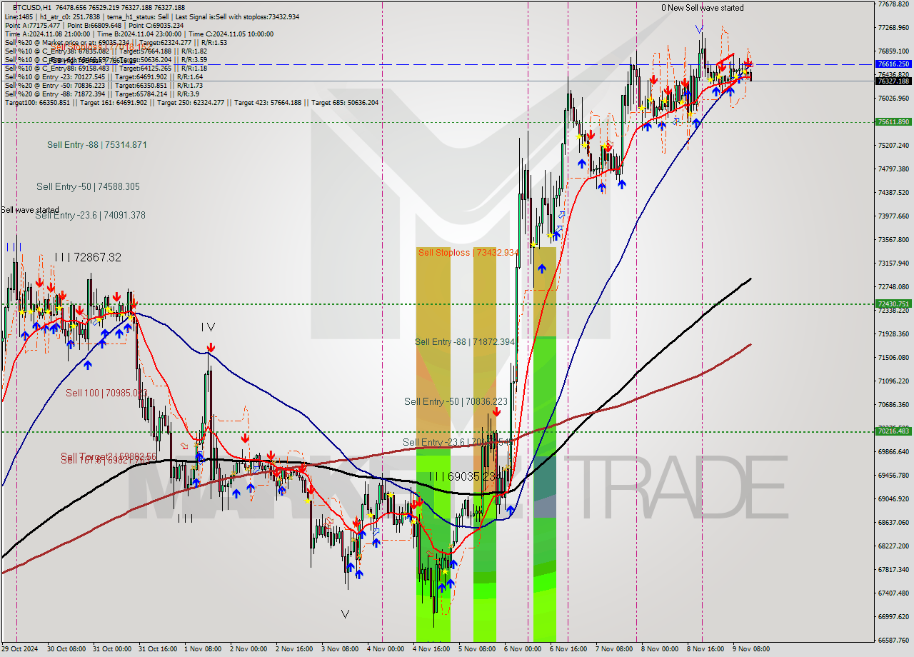The image size is (914, 657).
Task: Click the green 75611.890 price tag
Action: 893,121
